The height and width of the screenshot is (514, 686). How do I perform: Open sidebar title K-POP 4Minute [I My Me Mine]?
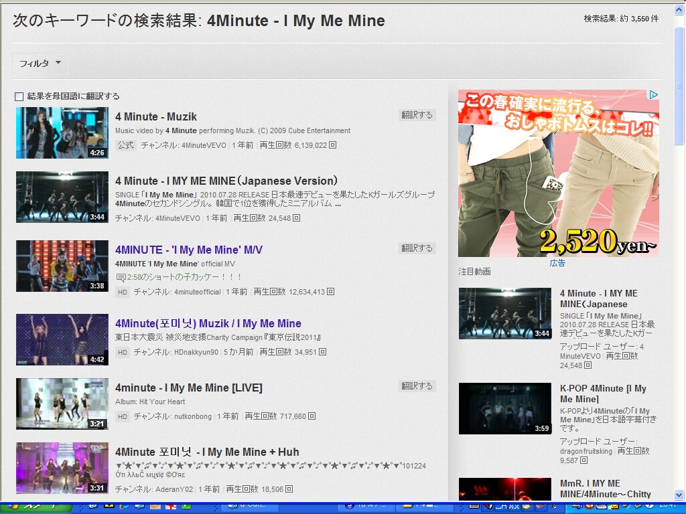coord(603,394)
